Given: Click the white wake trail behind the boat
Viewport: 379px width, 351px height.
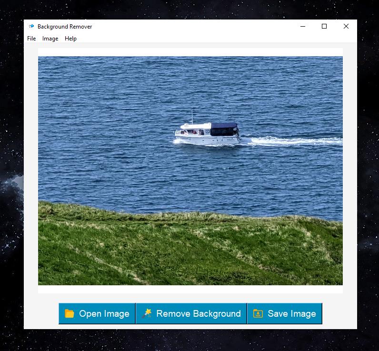Looking at the screenshot, I should 295,141.
